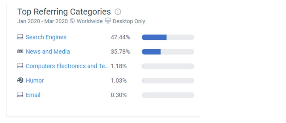Image resolution: width=286 pixels, height=123 pixels.
Task: Click the Jan 2020 - Mar 2020 date range
Action: pos(42,21)
